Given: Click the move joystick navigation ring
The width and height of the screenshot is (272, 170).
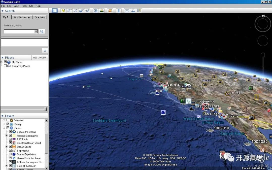Looking at the screenshot, I should [263, 41].
